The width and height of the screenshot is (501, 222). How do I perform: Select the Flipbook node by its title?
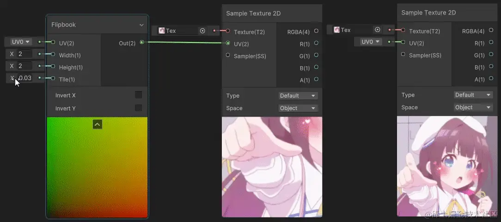(64, 25)
